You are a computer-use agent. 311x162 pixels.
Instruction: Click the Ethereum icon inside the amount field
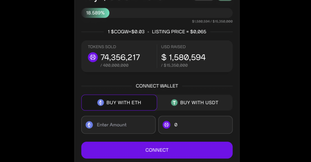pos(89,125)
